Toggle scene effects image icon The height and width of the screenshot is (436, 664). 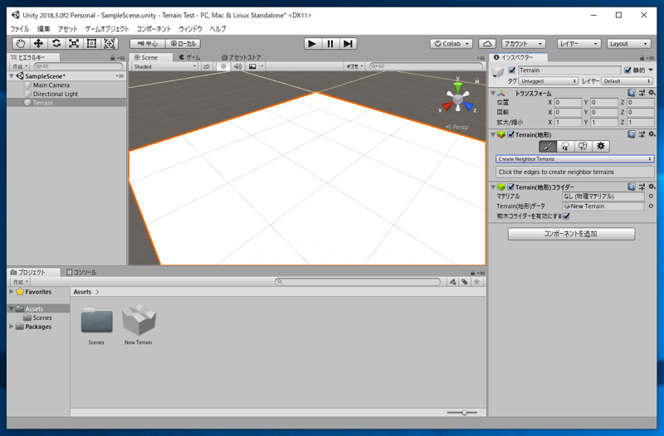252,66
